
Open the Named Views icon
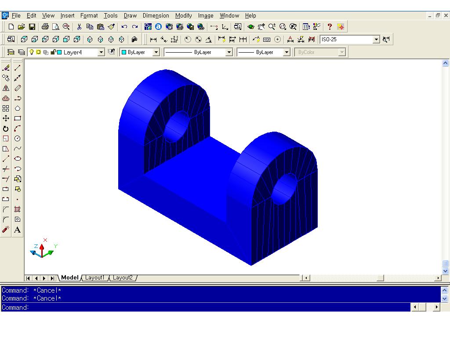pos(11,39)
